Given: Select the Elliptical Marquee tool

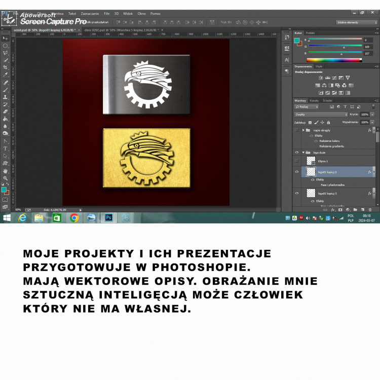Looking at the screenshot, I should [x=6, y=46].
